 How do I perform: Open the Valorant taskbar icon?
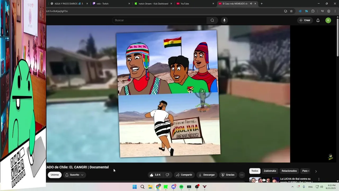[x=204, y=187]
